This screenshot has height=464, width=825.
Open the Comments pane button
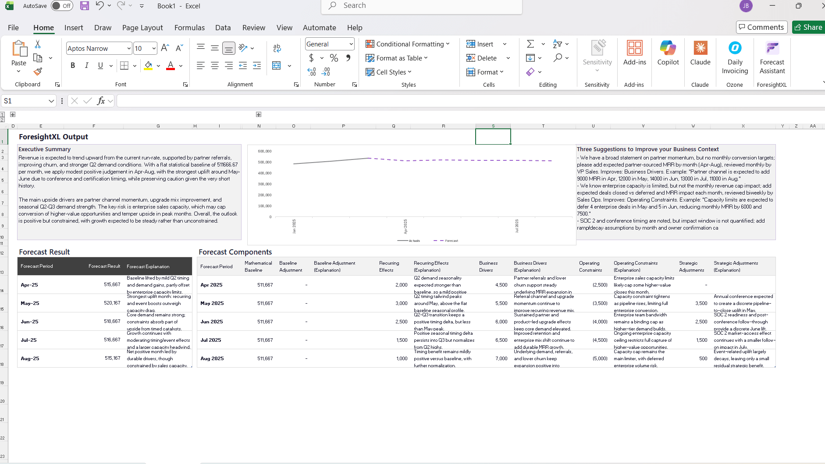coord(761,27)
